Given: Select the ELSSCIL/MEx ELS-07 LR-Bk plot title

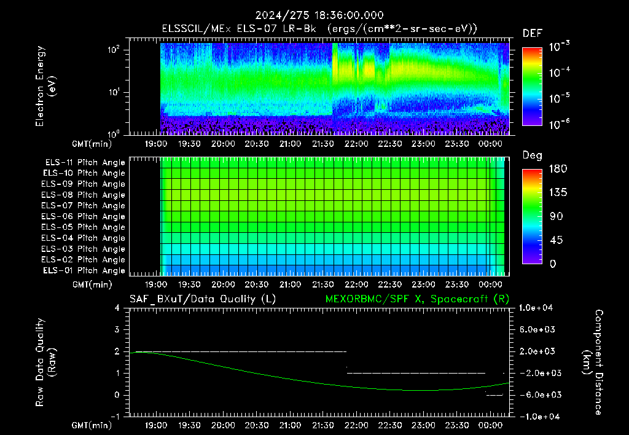Looking at the screenshot, I should coord(319,29).
